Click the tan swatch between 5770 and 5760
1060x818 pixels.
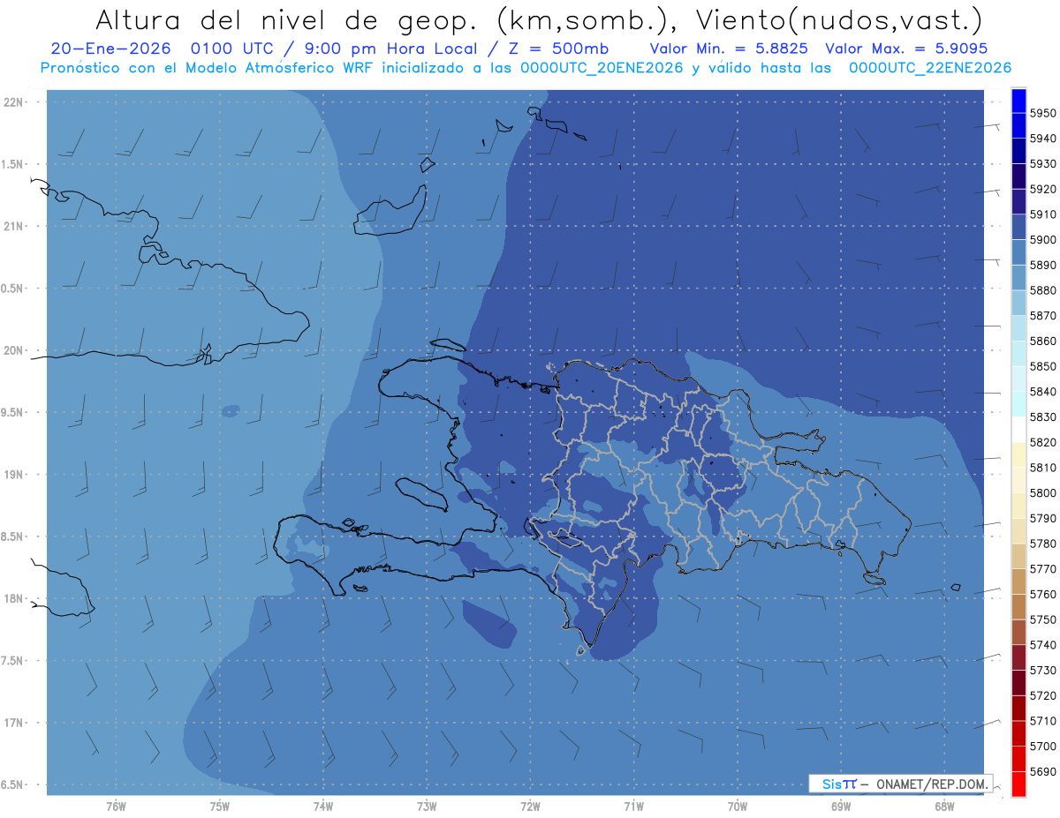[1018, 582]
